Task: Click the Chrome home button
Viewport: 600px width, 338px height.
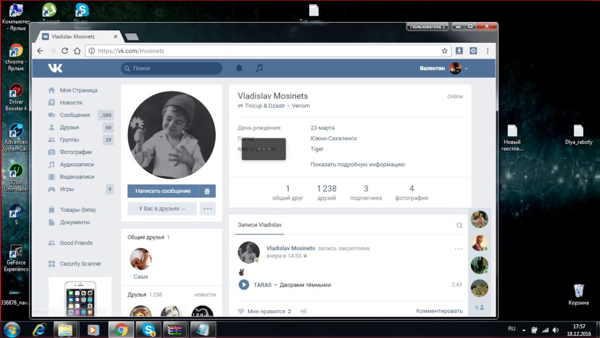Action: 77,51
